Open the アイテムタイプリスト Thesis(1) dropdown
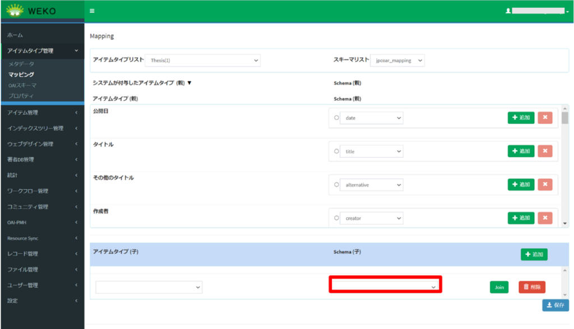Image resolution: width=574 pixels, height=329 pixels. [x=202, y=61]
